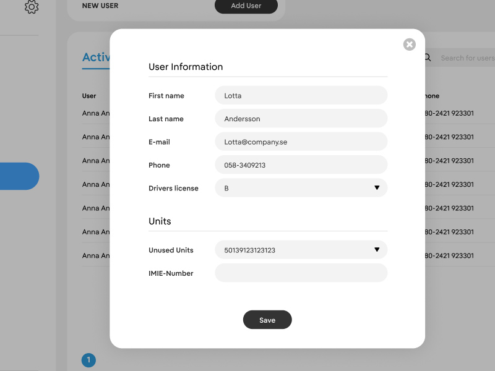Viewport: 495px width, 371px height.
Task: Expand the Drivers license dropdown arrow
Action: click(376, 188)
